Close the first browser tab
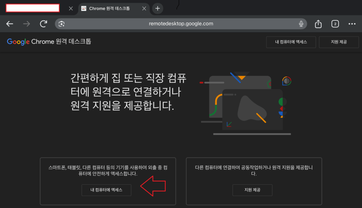This screenshot has width=362, height=208. (71, 8)
